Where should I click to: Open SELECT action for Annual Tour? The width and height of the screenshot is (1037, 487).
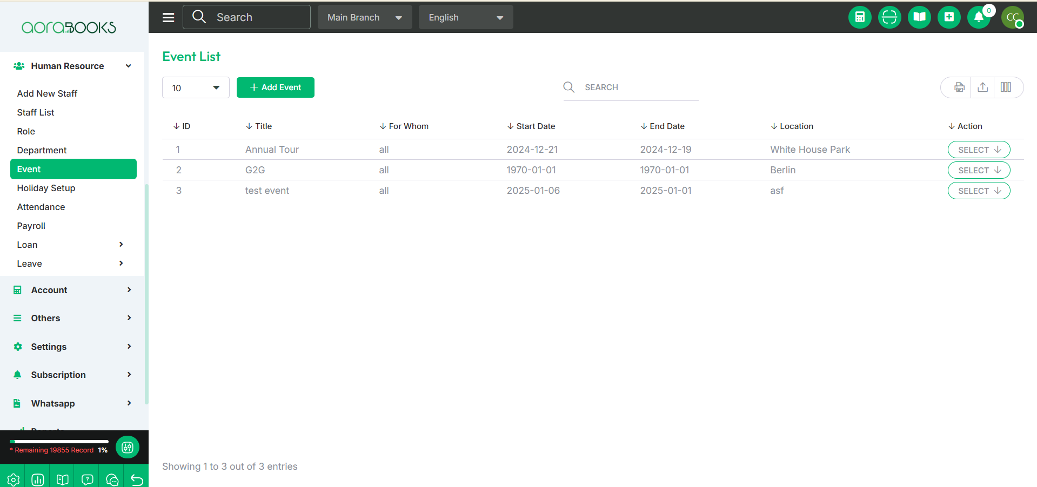[x=979, y=150]
